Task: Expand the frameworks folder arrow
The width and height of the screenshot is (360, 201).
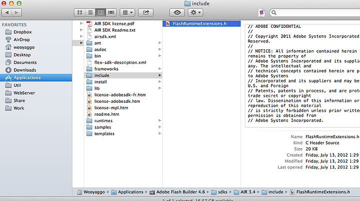Action: coord(159,69)
